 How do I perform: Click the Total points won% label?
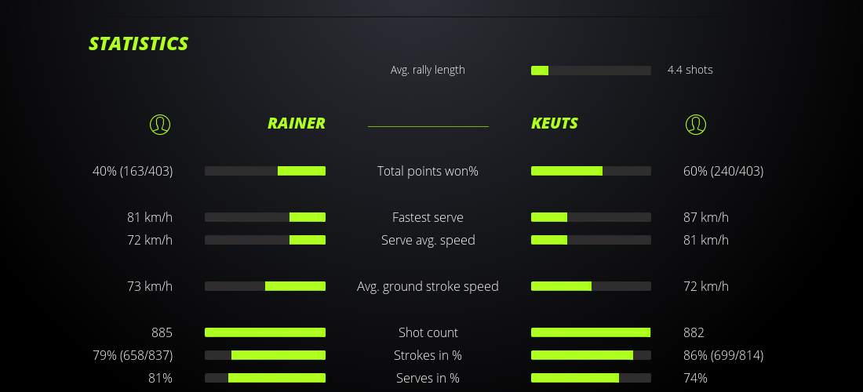[428, 171]
